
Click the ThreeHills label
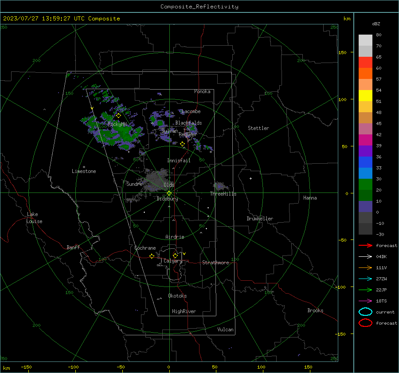click(223, 194)
